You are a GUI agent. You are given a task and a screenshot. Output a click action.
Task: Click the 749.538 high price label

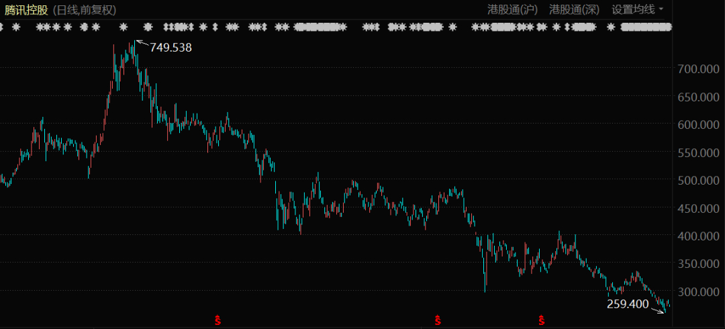170,48
